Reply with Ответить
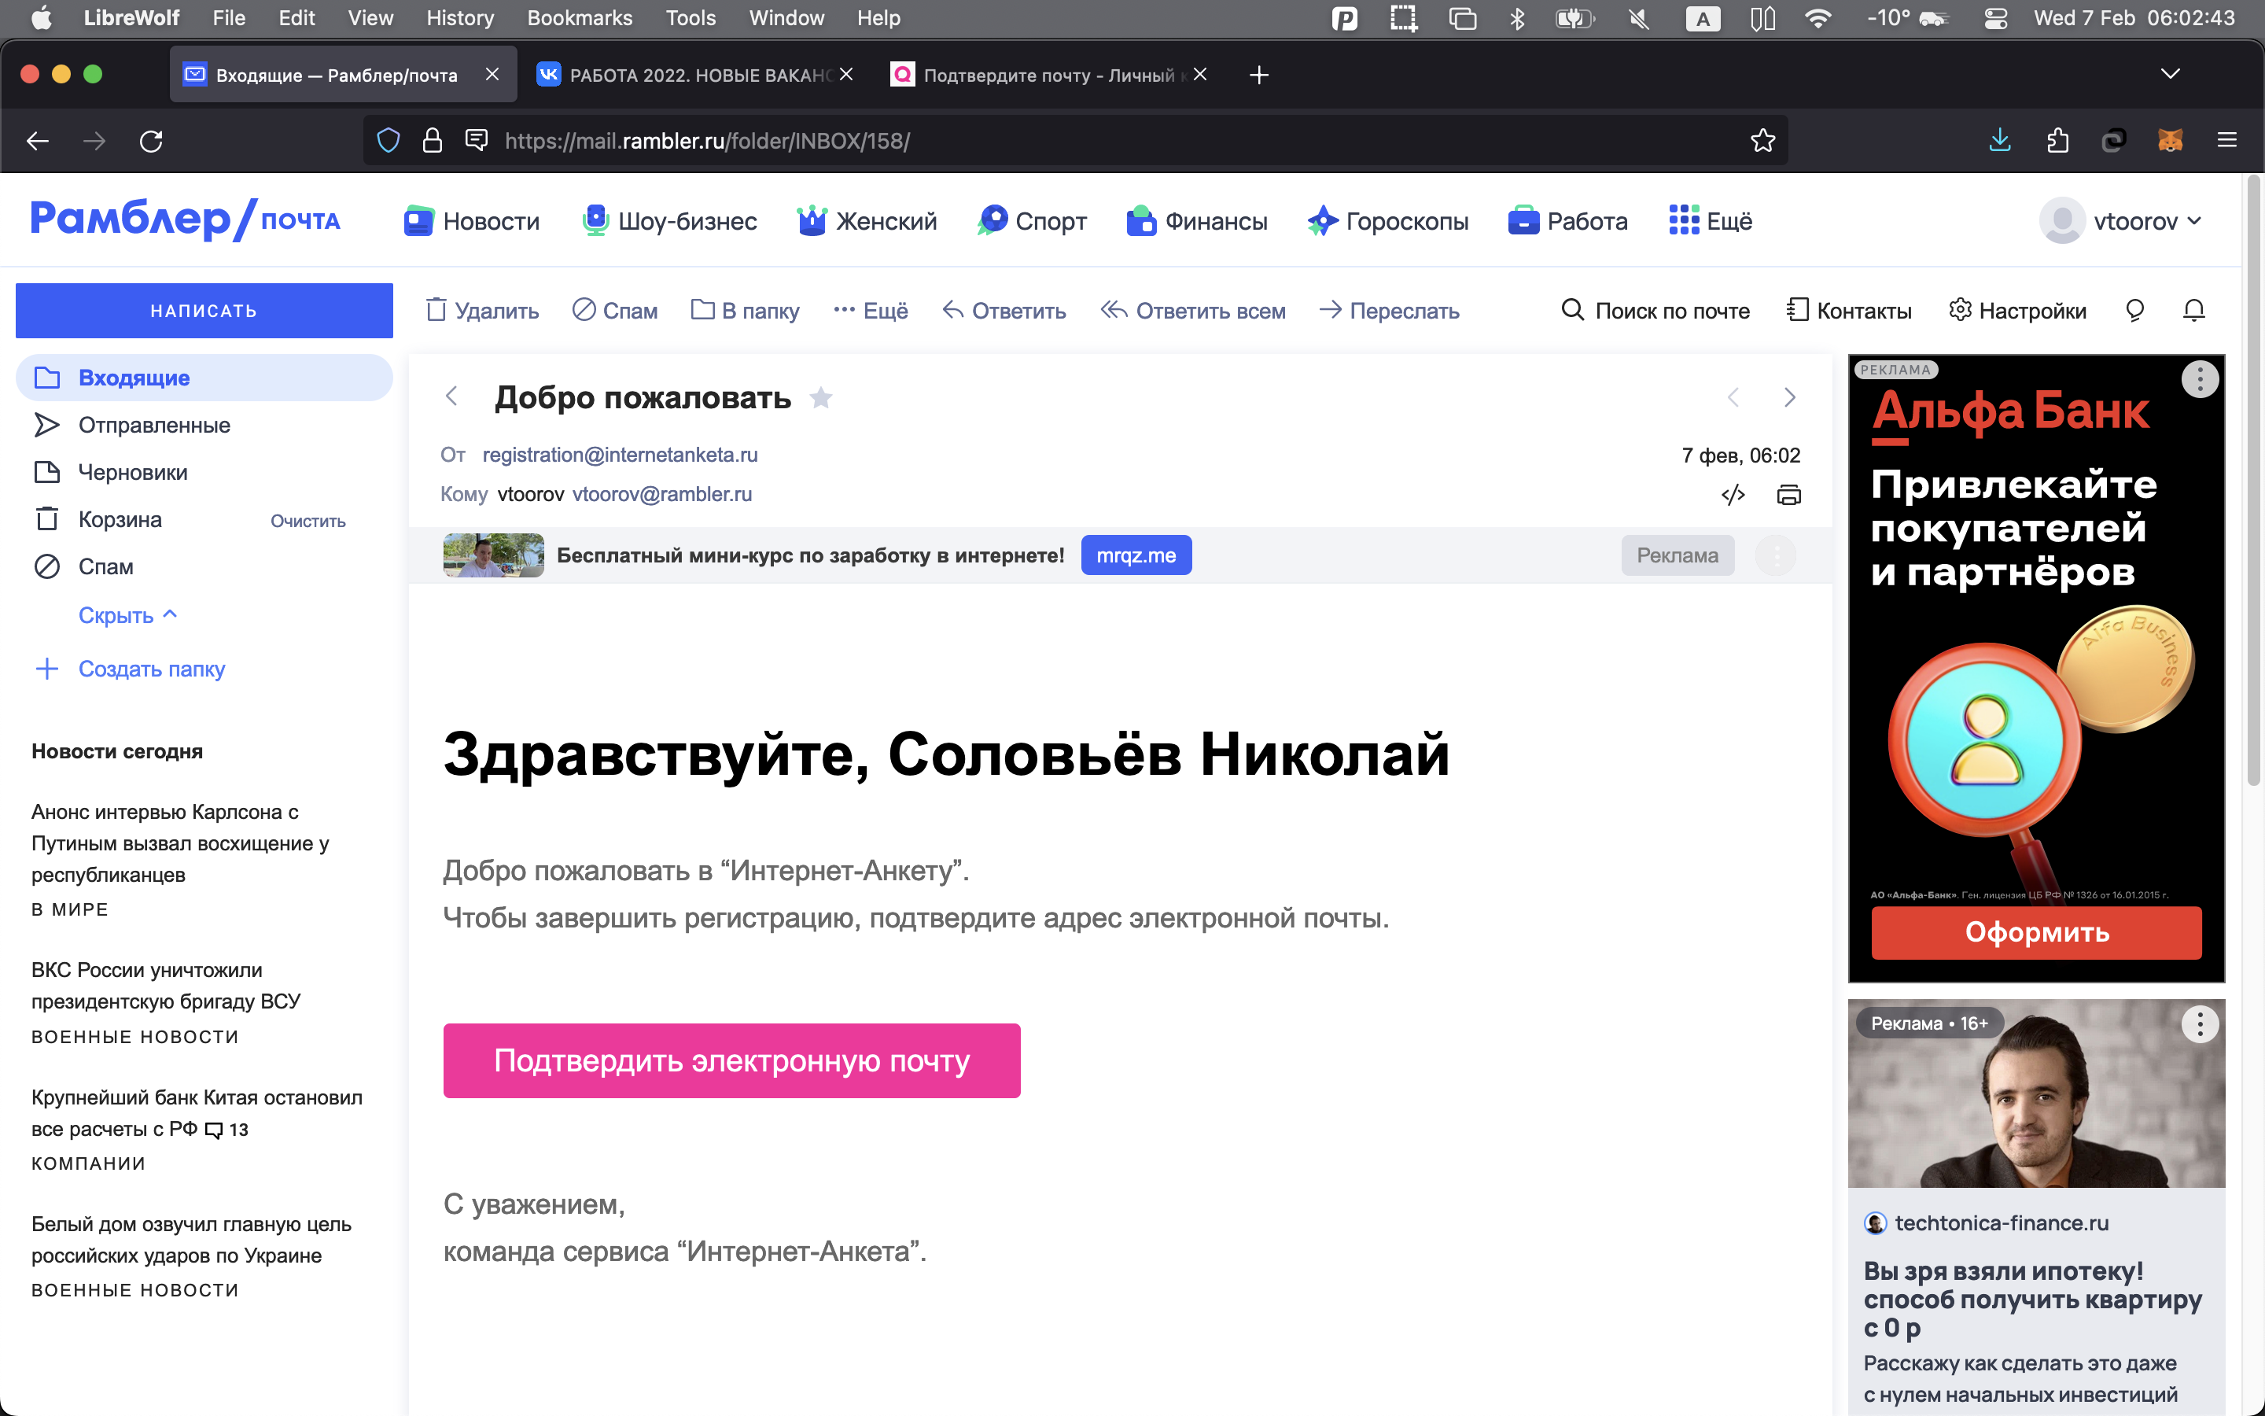This screenshot has width=2265, height=1416. [x=1004, y=310]
